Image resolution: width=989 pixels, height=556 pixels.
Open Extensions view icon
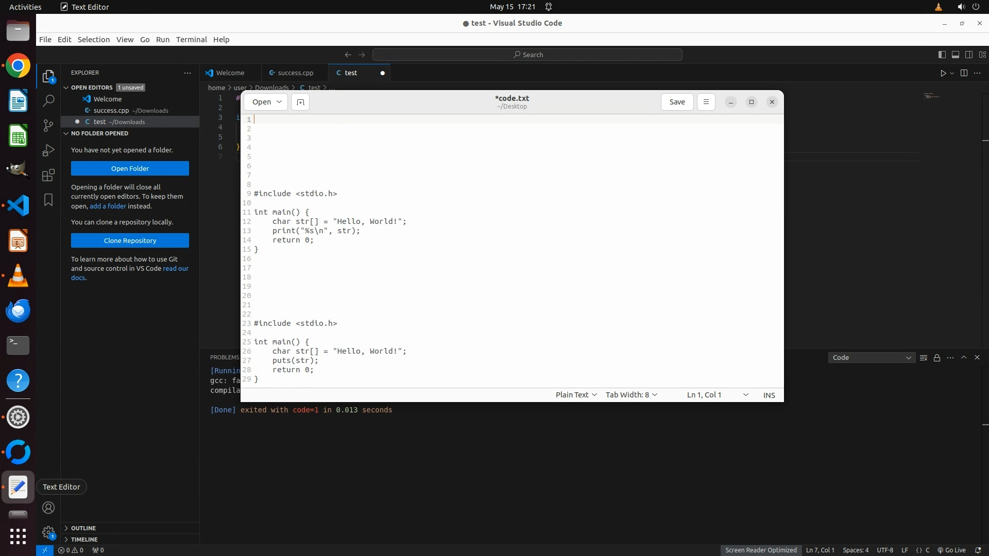click(48, 176)
